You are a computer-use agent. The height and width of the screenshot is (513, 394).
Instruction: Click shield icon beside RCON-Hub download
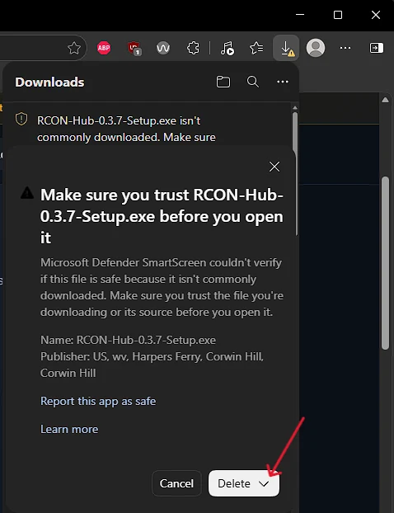pyautogui.click(x=21, y=119)
